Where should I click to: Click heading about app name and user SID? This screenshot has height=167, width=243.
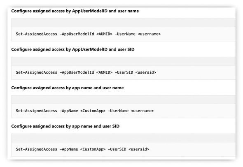(x=65, y=126)
